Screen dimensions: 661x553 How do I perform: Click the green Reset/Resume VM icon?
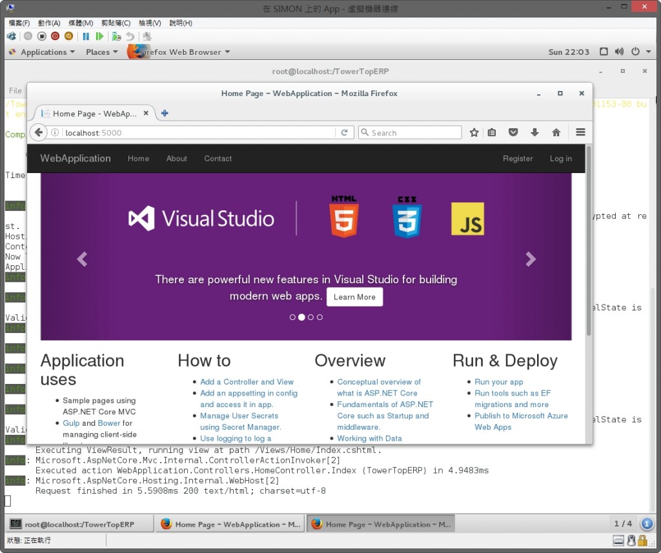[99, 36]
